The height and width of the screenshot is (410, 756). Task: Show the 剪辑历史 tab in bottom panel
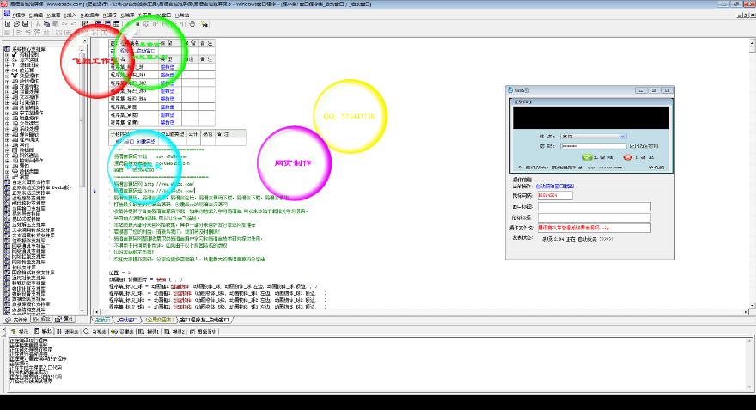click(x=204, y=332)
